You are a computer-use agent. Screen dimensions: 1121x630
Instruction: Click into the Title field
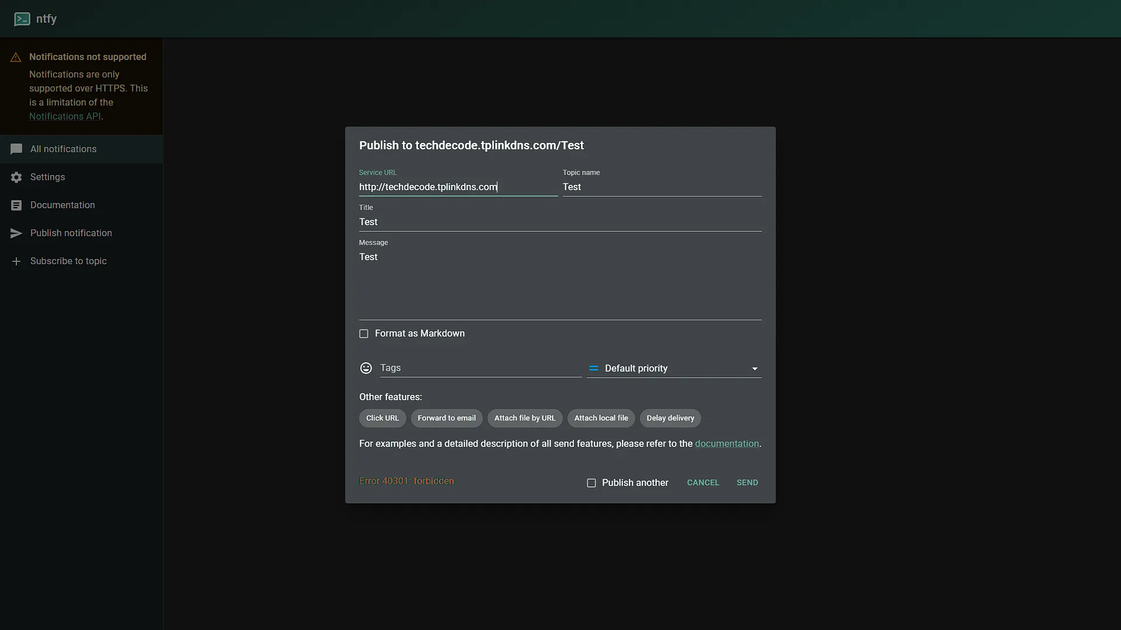(560, 222)
